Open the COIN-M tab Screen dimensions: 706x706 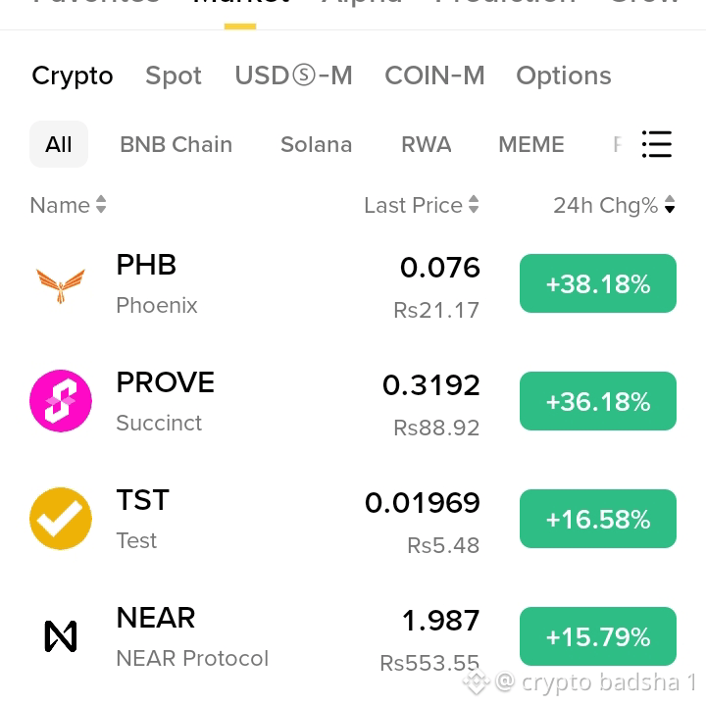tap(434, 76)
